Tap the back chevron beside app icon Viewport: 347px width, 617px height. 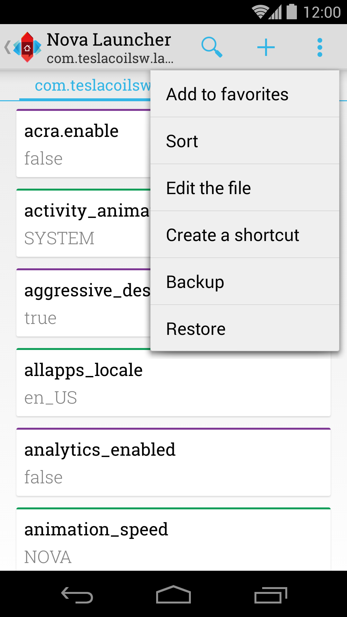coord(7,47)
